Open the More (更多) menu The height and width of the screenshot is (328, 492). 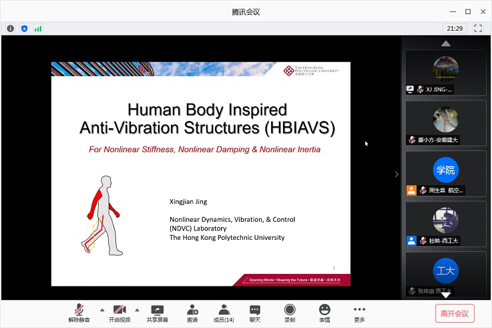pos(359,313)
